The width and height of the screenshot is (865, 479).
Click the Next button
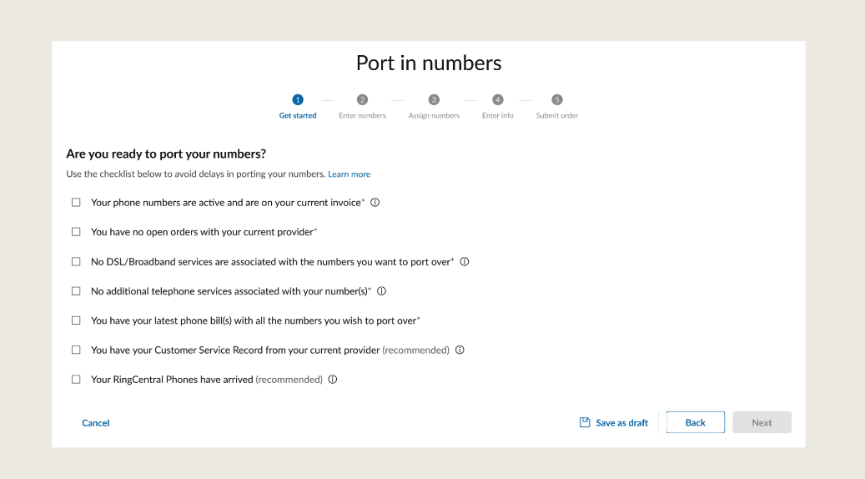tap(762, 422)
